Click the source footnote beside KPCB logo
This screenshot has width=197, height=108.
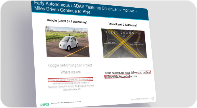pos(66,103)
